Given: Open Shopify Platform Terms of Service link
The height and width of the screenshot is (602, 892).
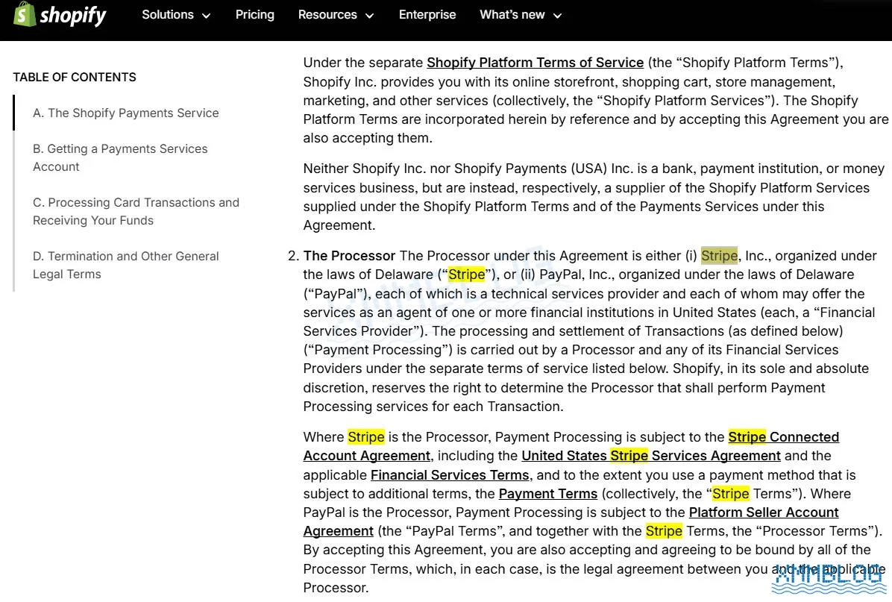Looking at the screenshot, I should (535, 63).
